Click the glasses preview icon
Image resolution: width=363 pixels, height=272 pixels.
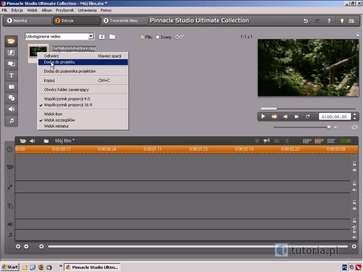180,37
